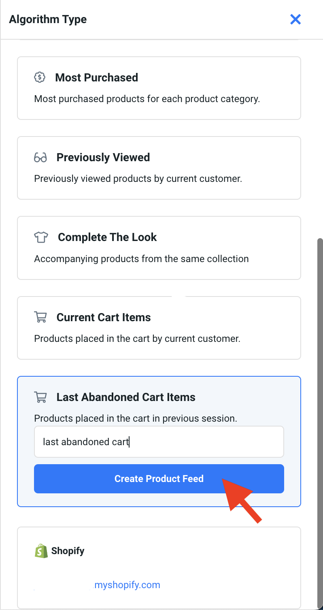Select the Current Cart Items heading

(104, 318)
